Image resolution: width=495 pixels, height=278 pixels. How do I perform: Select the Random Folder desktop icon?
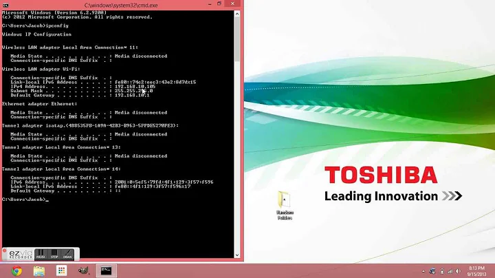coord(285,205)
